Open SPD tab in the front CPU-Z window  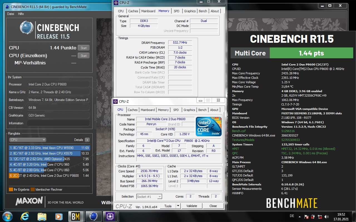pos(176,110)
